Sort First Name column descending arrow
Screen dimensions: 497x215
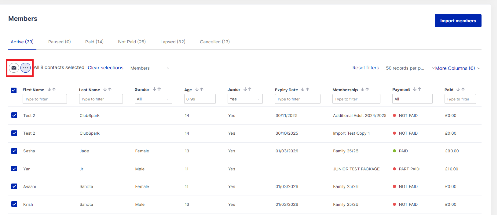(49, 90)
